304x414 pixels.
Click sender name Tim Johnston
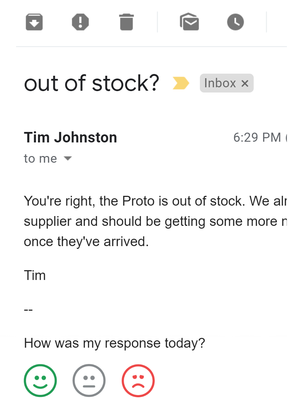(70, 138)
